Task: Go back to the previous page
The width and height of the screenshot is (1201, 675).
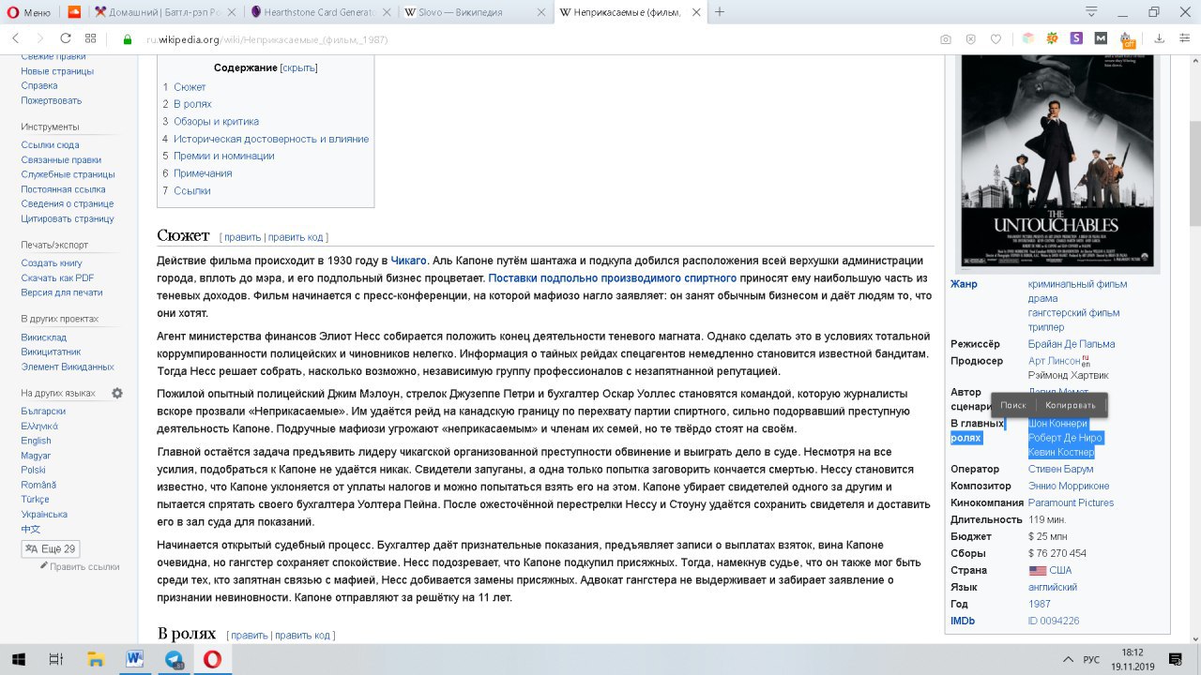Action: pyautogui.click(x=15, y=38)
